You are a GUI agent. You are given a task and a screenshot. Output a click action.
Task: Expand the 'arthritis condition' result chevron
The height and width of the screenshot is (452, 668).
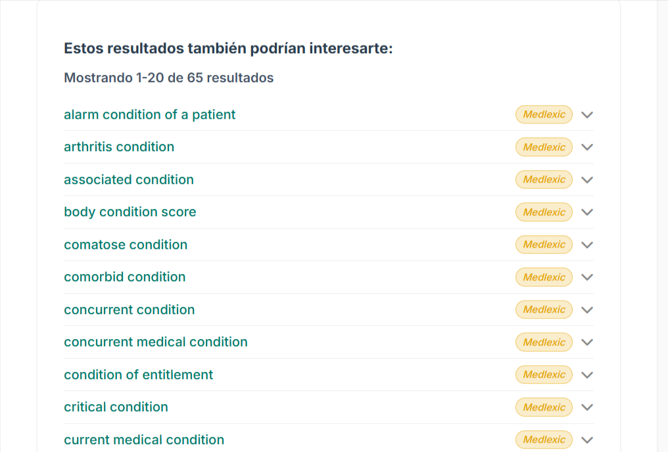tap(587, 147)
